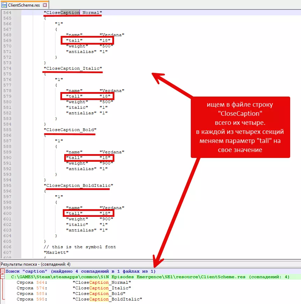This screenshot has width=301, height=304.
Task: Click "antialias" "1" on line 571
Action: 87,52
